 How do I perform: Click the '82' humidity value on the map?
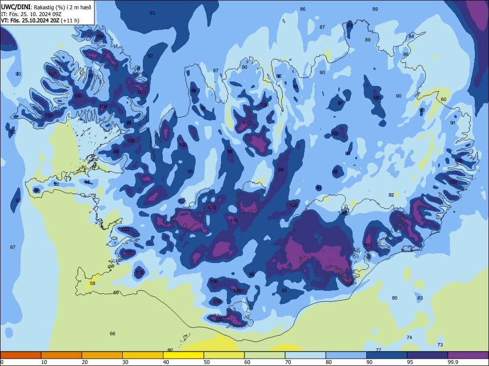[x=391, y=195]
